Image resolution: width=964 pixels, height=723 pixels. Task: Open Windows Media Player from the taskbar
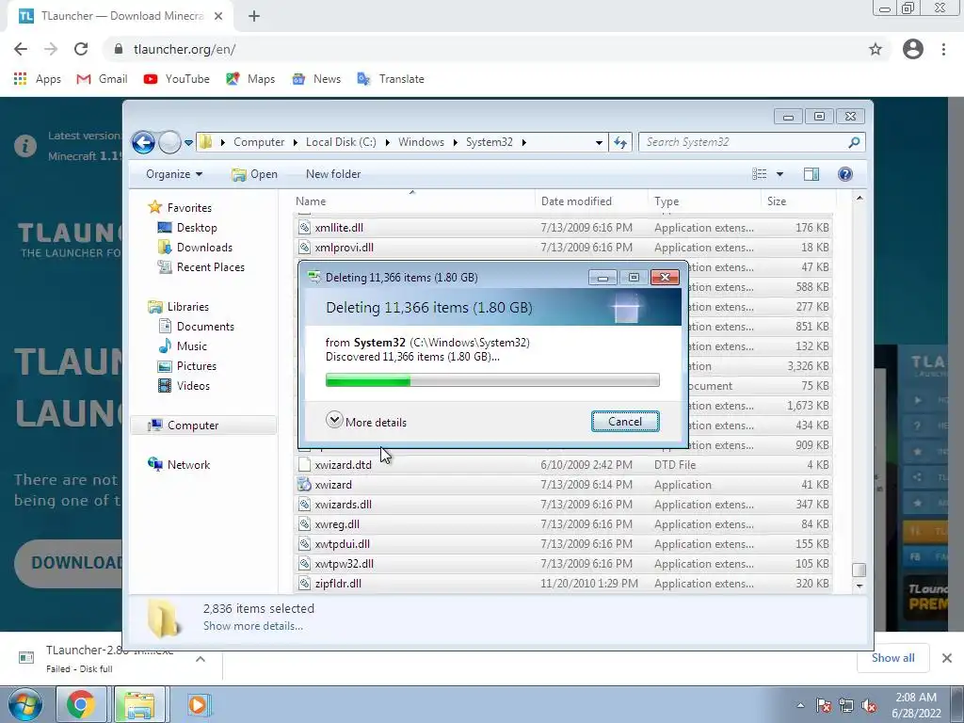pyautogui.click(x=198, y=704)
